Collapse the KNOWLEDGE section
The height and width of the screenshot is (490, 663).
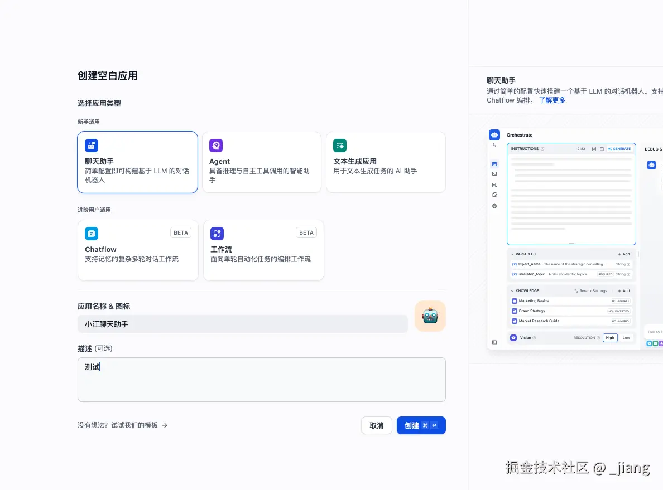[511, 290]
